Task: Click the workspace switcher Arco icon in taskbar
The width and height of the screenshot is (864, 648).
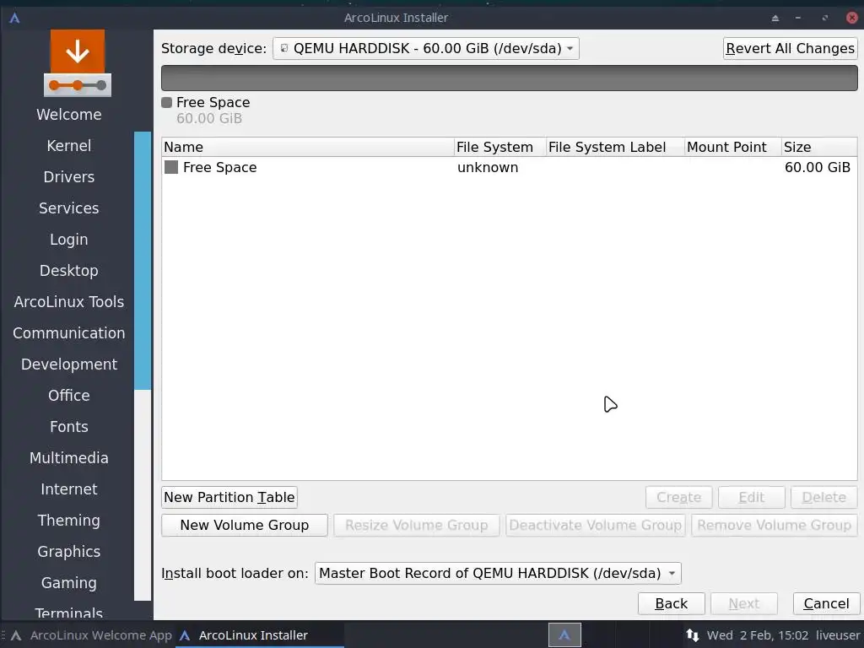Action: click(x=564, y=635)
